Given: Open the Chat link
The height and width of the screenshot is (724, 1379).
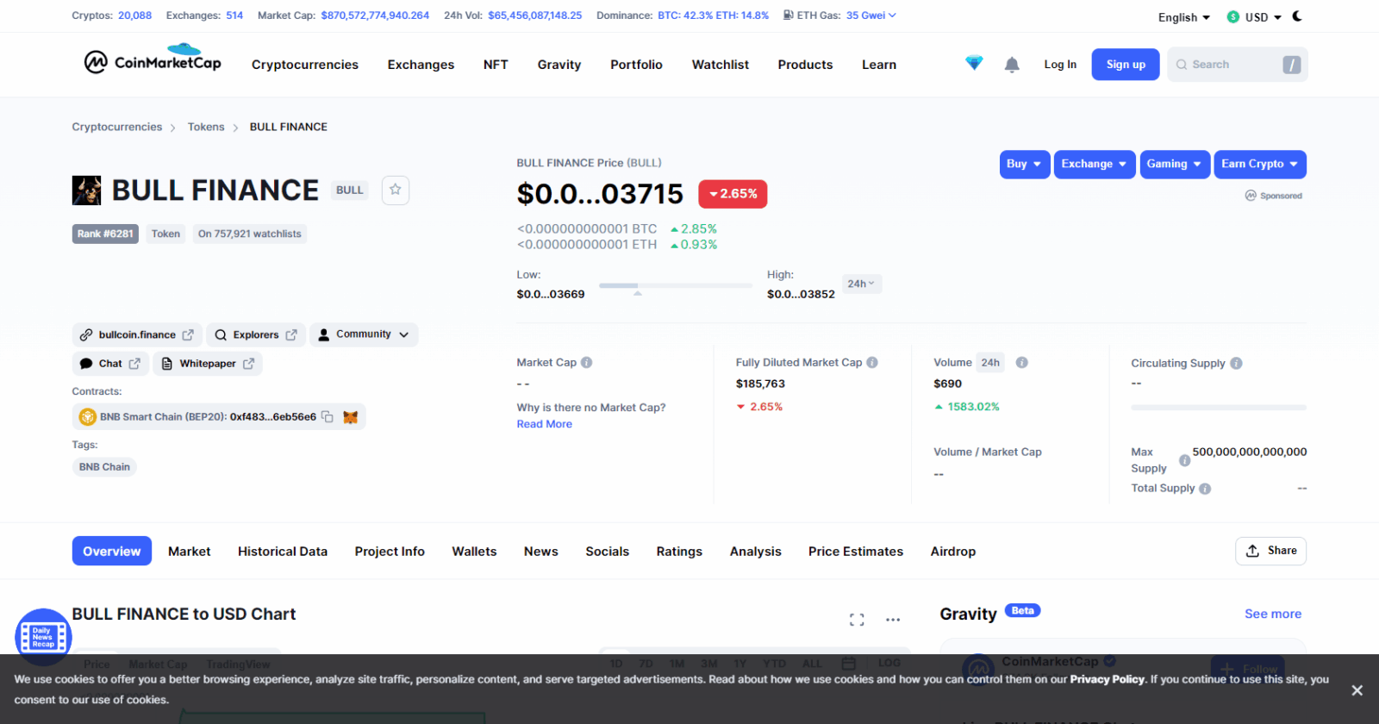Looking at the screenshot, I should coord(110,364).
